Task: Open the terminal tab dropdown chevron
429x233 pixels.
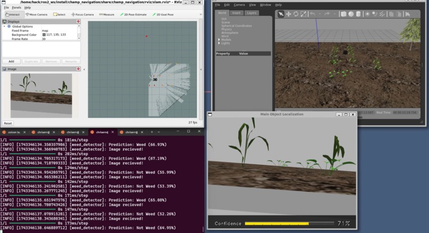Action: (159, 132)
